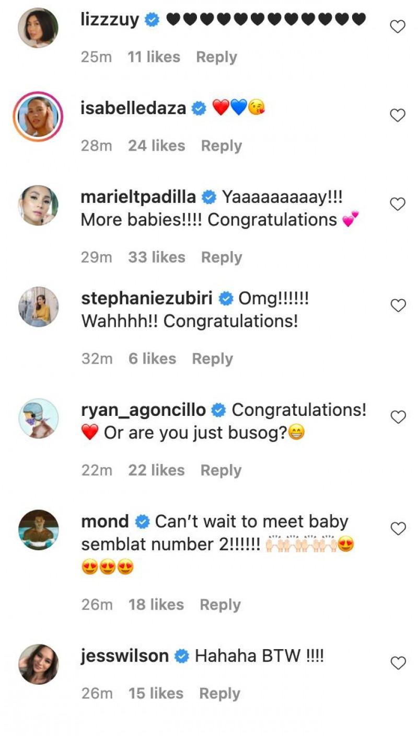
Task: Tap the heart on isabelledaza's comment
Action: [x=398, y=115]
